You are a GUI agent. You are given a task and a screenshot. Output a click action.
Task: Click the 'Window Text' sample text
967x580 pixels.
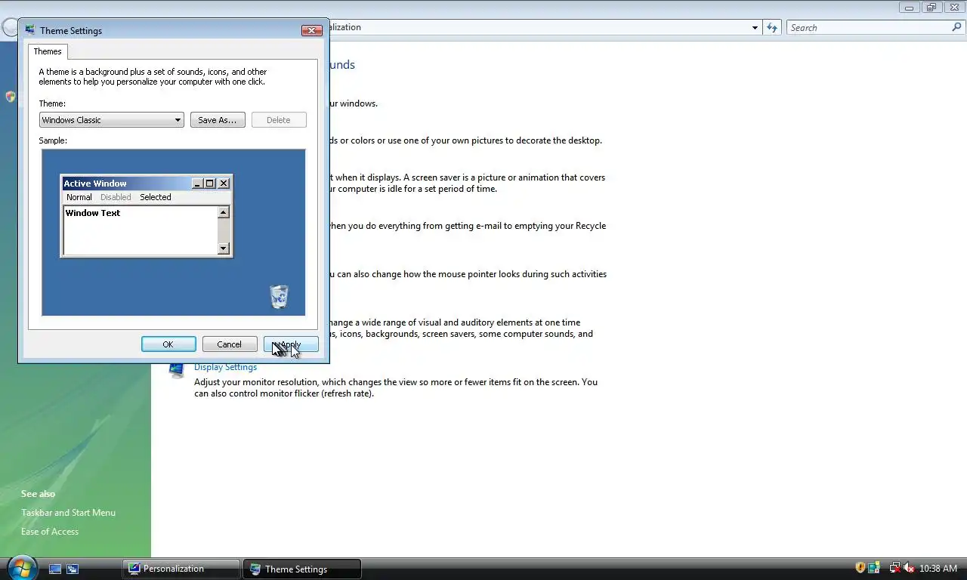tap(93, 213)
